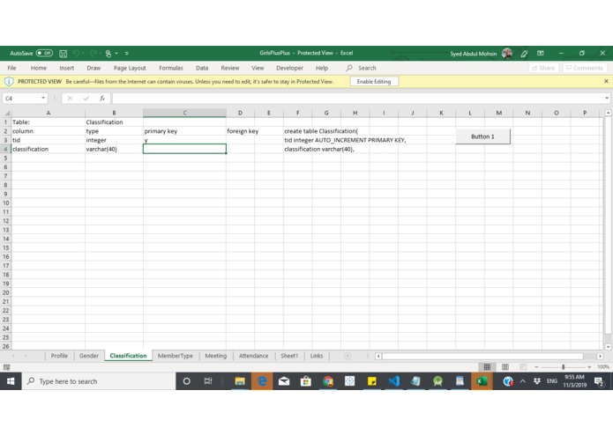The height and width of the screenshot is (435, 613).
Task: Switch to the Links sheet tab
Action: tap(317, 356)
